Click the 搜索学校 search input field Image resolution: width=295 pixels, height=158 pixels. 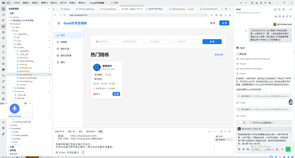coord(107,41)
